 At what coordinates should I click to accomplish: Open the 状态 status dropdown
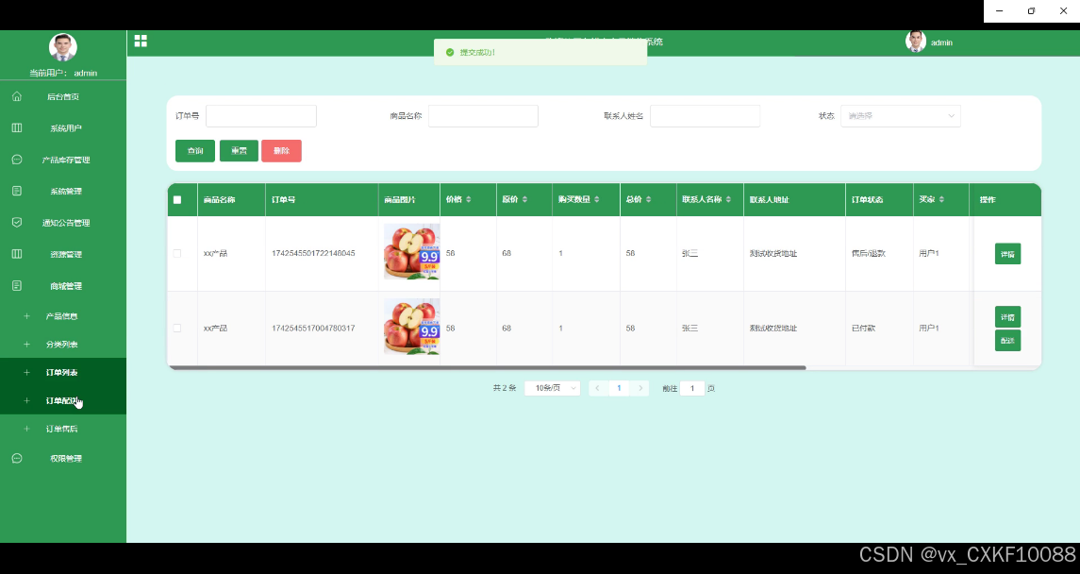pyautogui.click(x=900, y=116)
